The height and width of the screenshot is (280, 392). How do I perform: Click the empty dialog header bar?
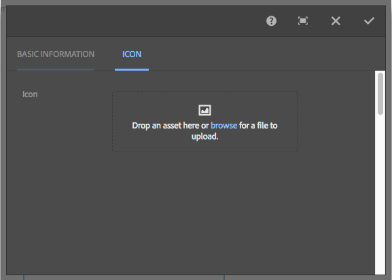[135, 21]
